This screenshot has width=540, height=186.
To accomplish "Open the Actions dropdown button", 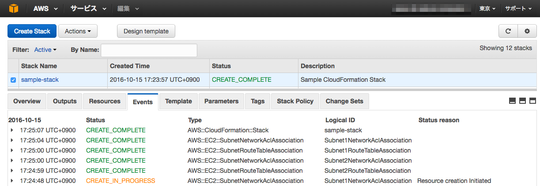I will coord(78,31).
